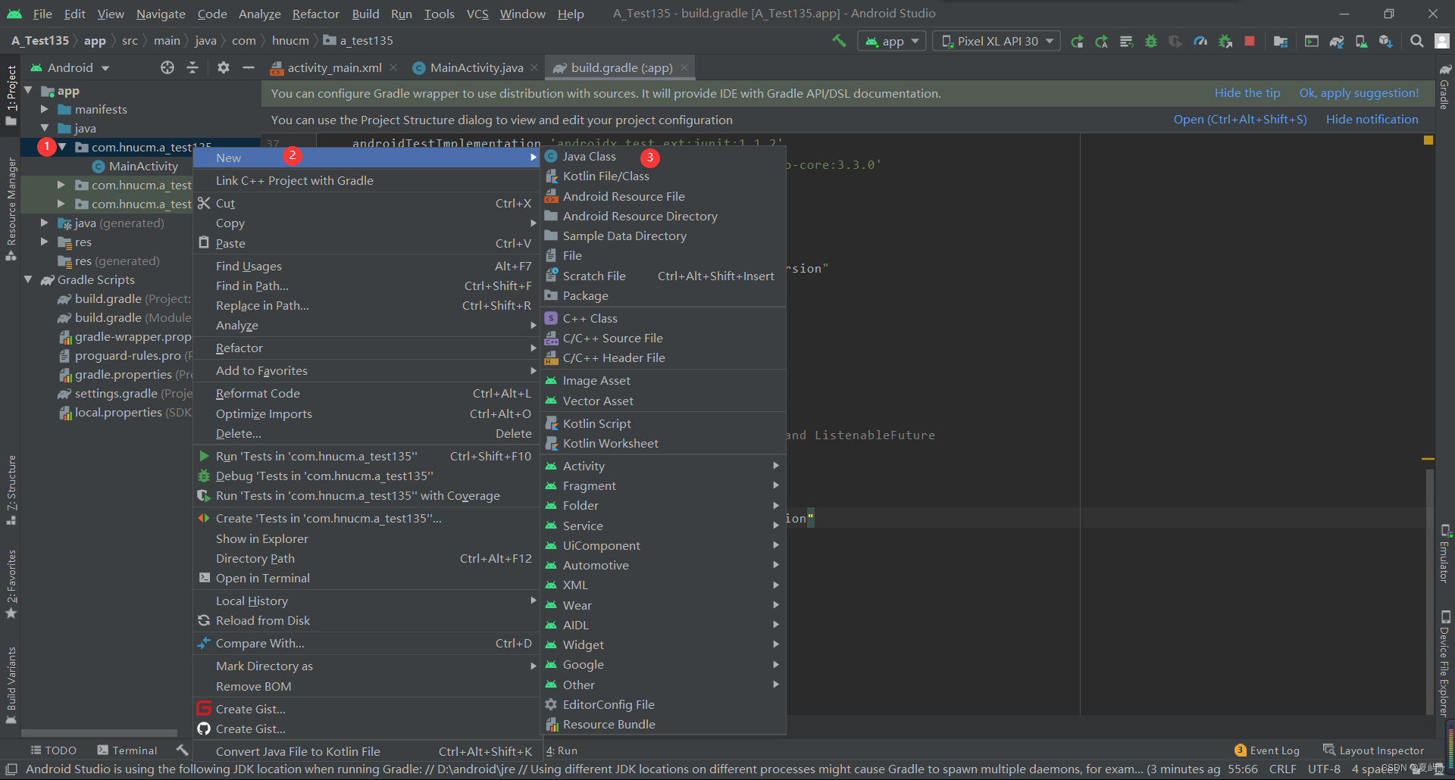This screenshot has width=1455, height=780.
Task: Toggle the Z: Structure tool window
Action: 11,491
